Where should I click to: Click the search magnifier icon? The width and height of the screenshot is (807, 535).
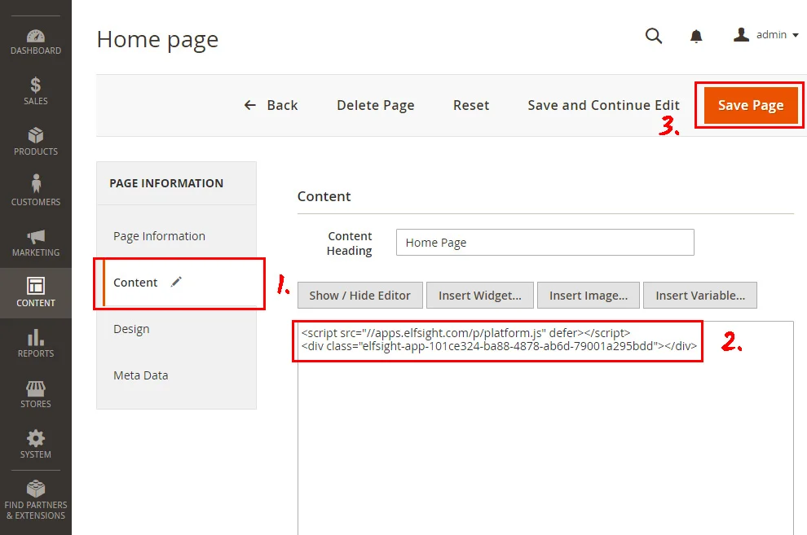pos(654,36)
